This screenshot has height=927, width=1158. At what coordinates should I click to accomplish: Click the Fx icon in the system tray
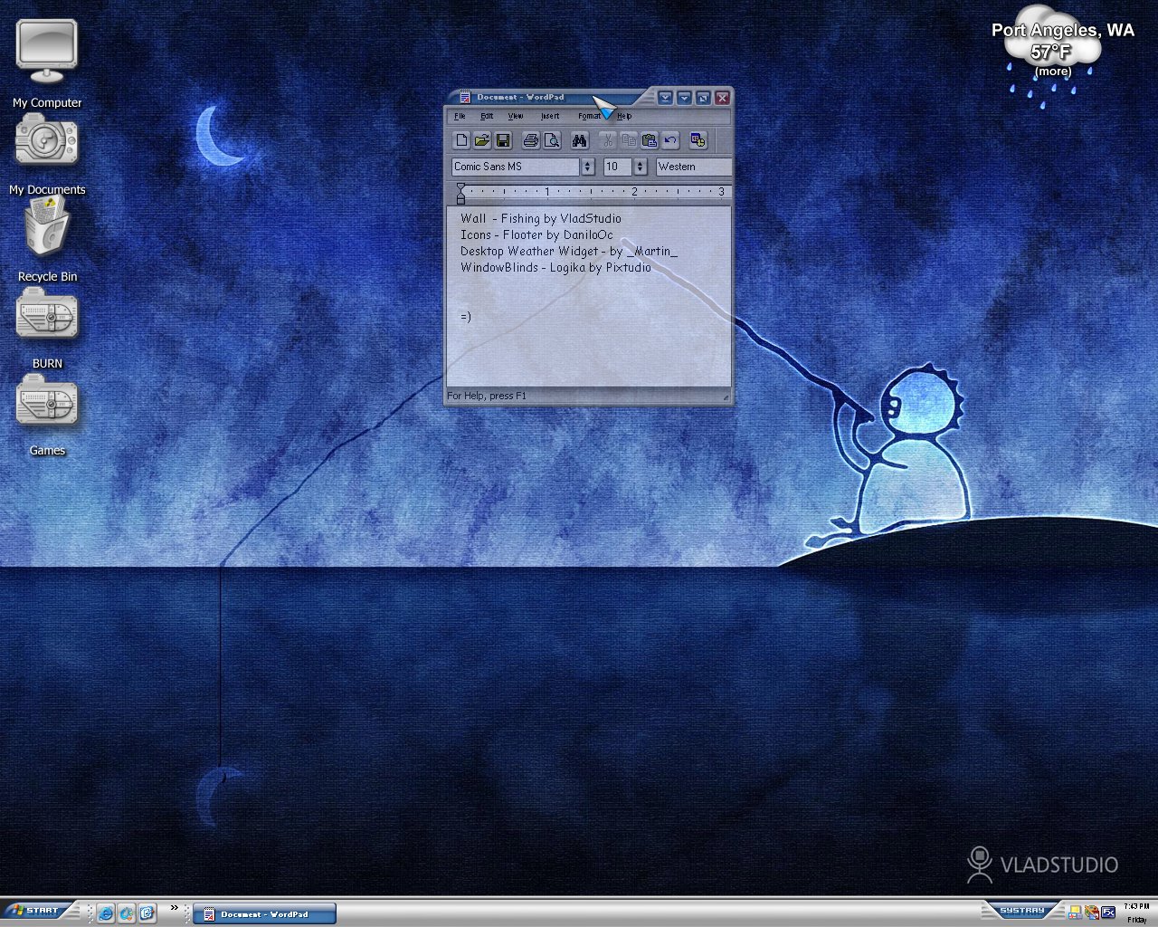tap(1107, 913)
